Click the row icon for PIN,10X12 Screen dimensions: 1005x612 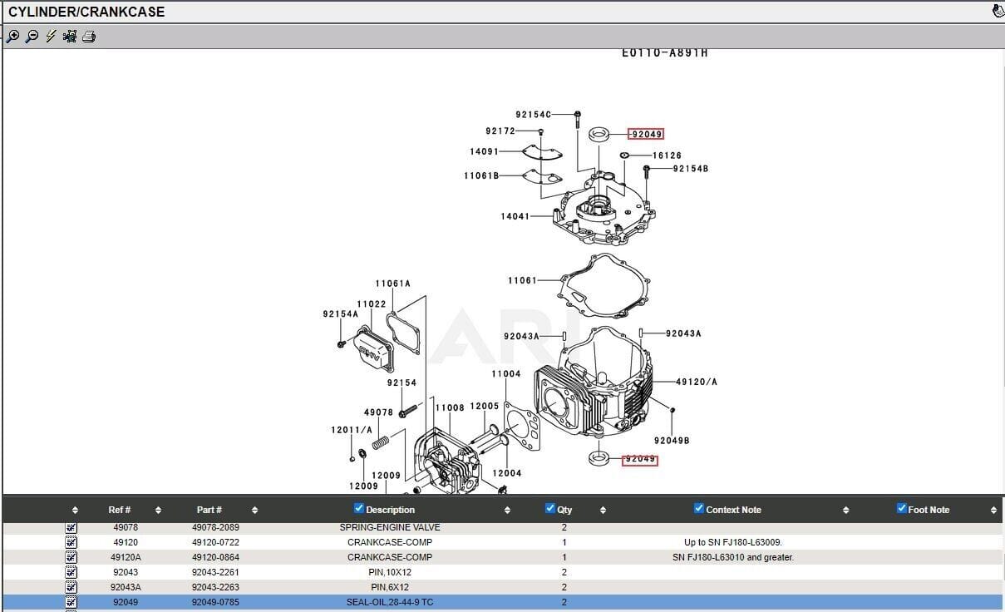pos(71,572)
